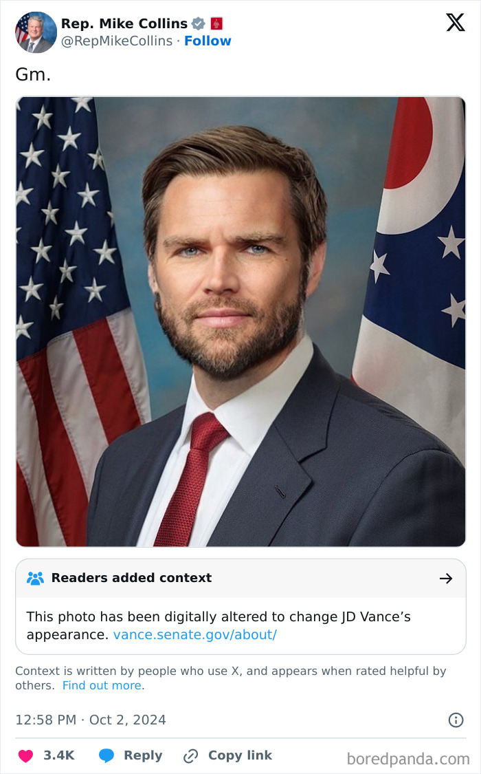Select the Rep. Mike Collins display name
481x774 pixels.
coord(122,23)
